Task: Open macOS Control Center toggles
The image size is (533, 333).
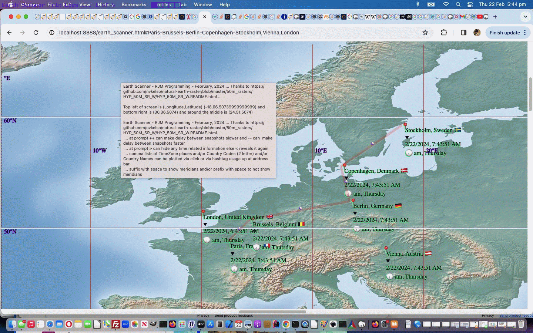Action: coord(470,4)
